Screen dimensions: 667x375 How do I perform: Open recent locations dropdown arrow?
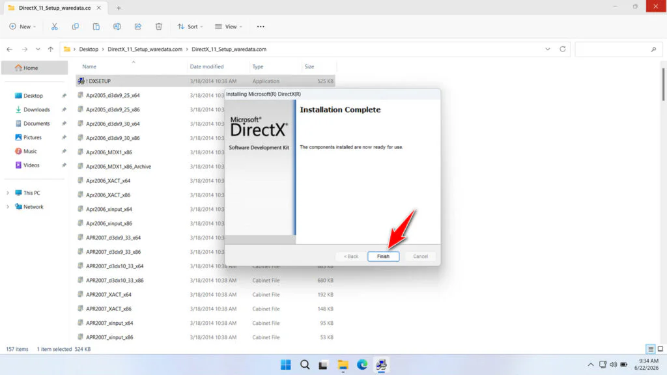[38, 49]
